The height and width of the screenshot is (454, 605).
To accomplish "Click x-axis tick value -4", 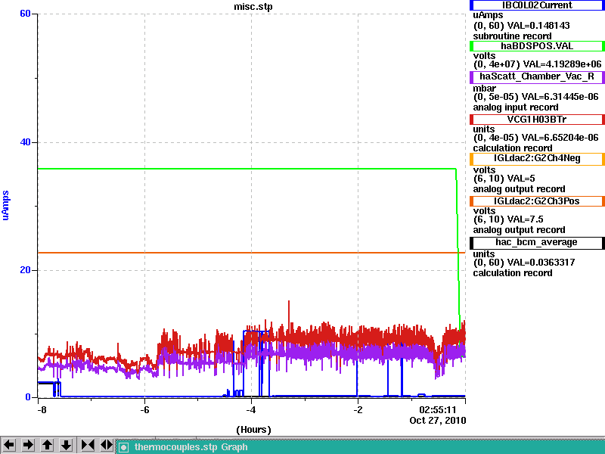I will 251,409.
